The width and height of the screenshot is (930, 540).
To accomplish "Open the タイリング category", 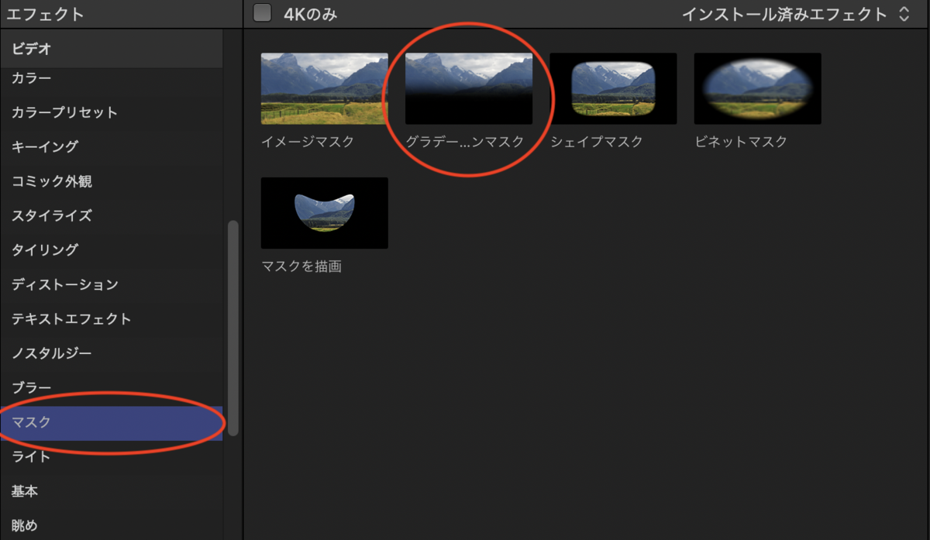I will 112,249.
